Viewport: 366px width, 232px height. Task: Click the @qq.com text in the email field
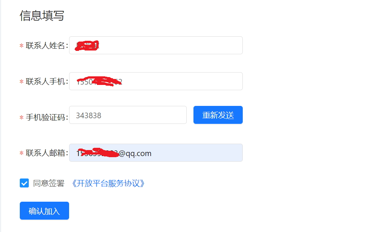point(135,153)
